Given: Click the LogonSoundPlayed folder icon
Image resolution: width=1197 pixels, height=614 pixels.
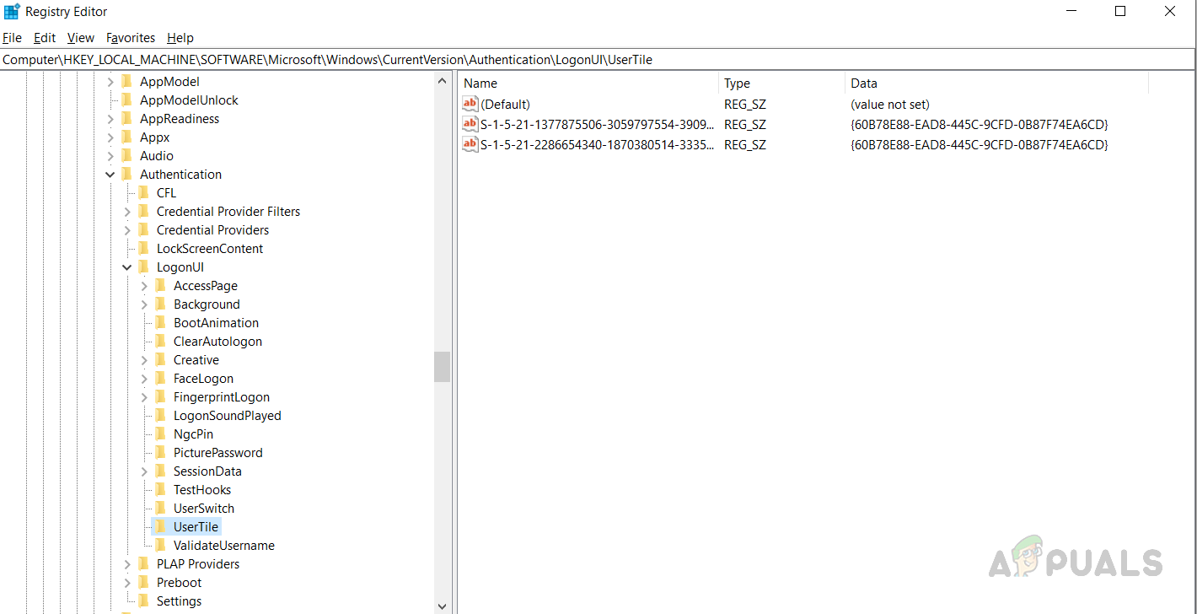Looking at the screenshot, I should [x=161, y=416].
